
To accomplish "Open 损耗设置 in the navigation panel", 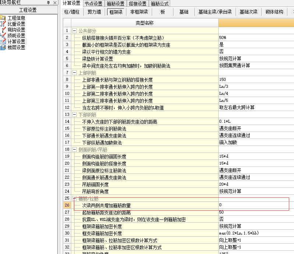I will [16, 36].
